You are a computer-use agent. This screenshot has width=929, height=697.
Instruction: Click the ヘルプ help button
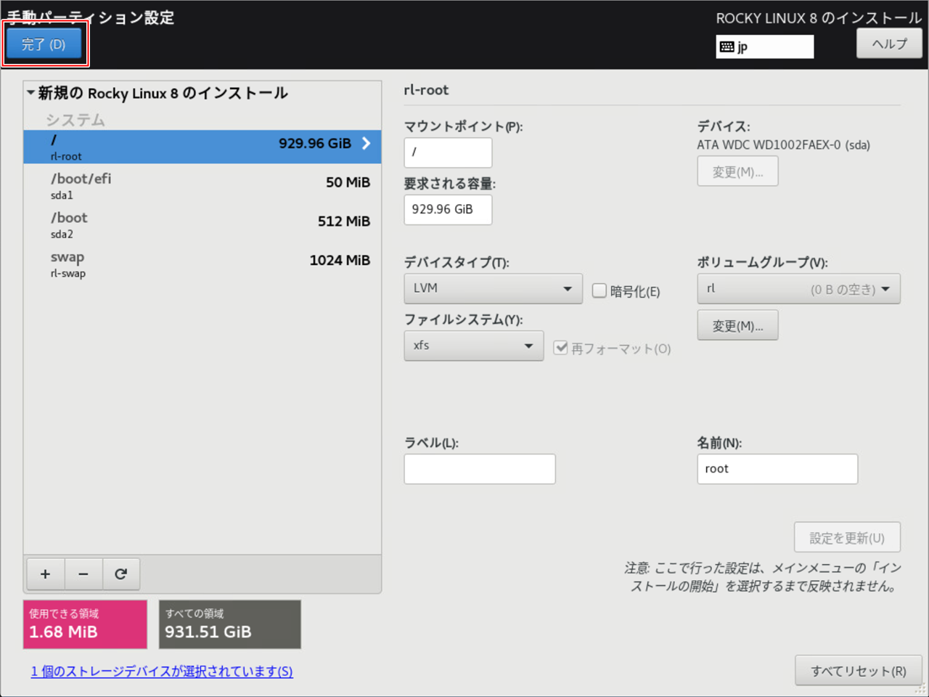coord(889,44)
